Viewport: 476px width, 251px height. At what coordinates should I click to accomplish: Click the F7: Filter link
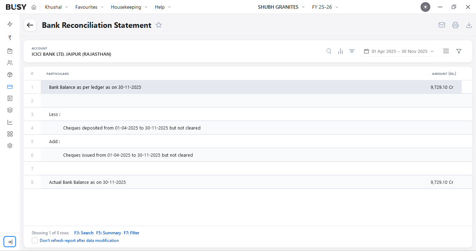(x=131, y=233)
